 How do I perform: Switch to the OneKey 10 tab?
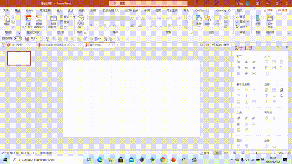(223, 10)
